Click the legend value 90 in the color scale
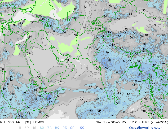168x130 pixels. click(57, 128)
